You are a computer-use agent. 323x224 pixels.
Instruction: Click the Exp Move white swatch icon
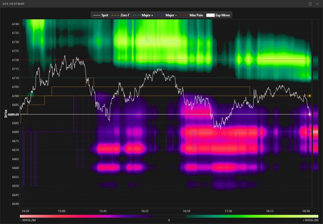point(210,15)
